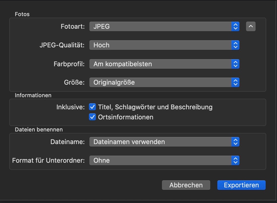Open the Dateiname dropdown
Screen dimensions: 277x203
164,142
